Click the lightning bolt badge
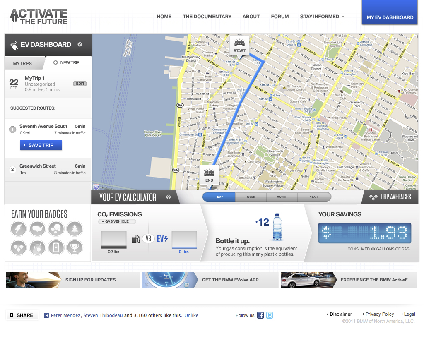The width and height of the screenshot is (424, 360). [x=19, y=229]
